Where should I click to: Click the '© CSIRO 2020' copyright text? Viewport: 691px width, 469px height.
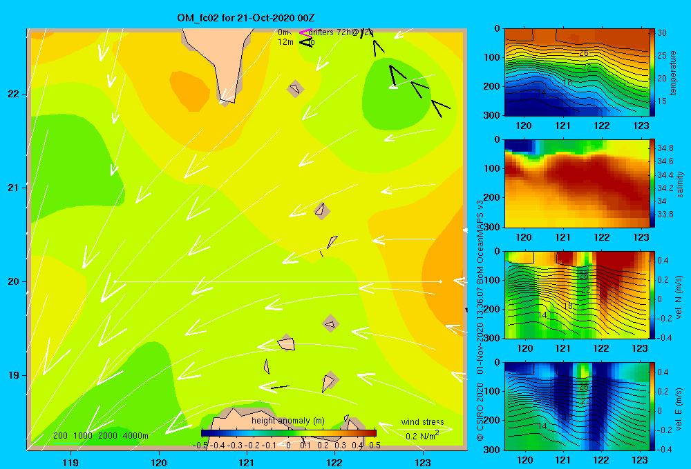point(480,412)
